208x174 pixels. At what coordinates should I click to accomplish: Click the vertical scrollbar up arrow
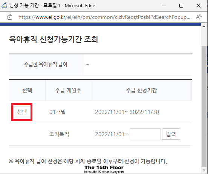coord(204,26)
